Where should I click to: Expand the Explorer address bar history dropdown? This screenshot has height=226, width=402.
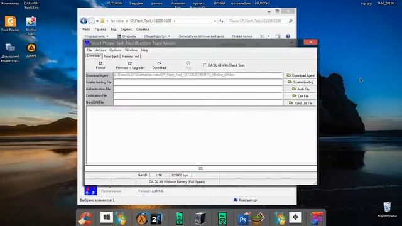pos(215,21)
